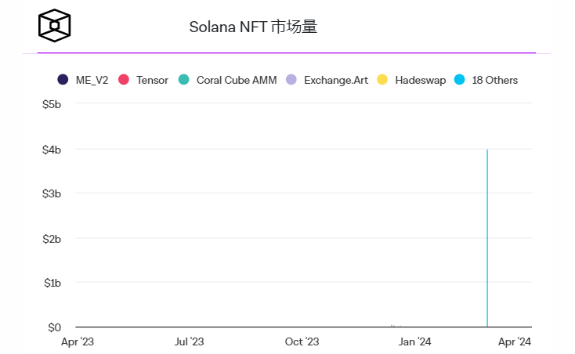Click the Solana NFT chart title
The image size is (575, 354).
coord(253,27)
